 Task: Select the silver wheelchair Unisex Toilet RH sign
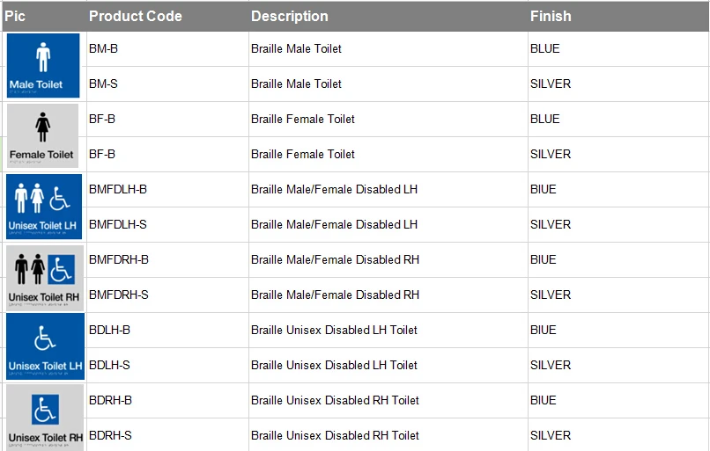coord(44,418)
